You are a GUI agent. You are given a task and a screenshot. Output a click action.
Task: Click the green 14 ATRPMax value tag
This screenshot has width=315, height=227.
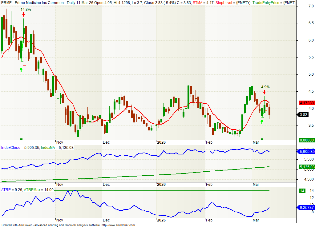point(302,191)
